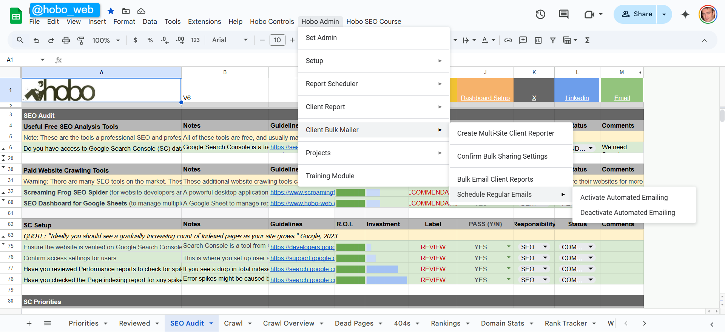
Task: Choose Deactivate Automated Emailing
Action: 634,213
